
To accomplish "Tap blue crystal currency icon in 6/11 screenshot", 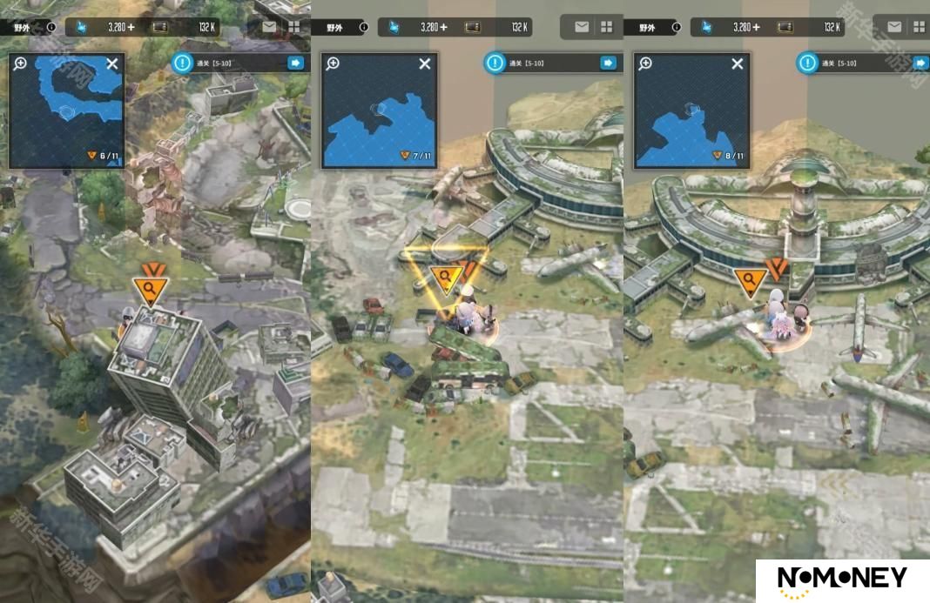I will [x=81, y=27].
